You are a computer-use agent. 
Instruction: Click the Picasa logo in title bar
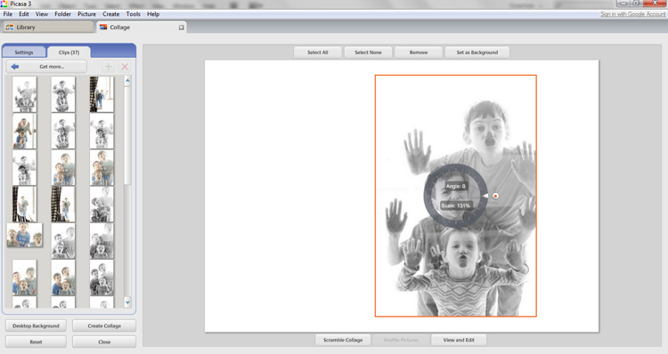[x=4, y=4]
